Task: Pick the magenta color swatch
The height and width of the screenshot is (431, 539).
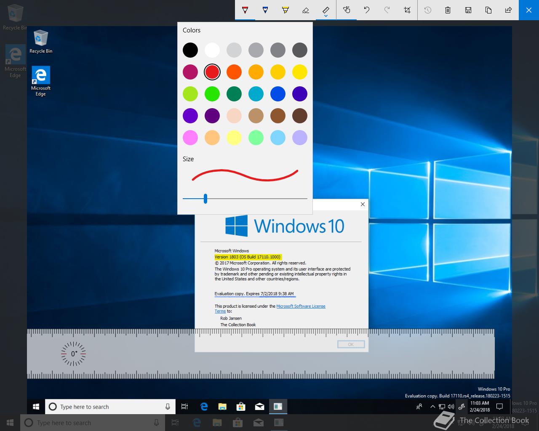Action: coord(190,72)
